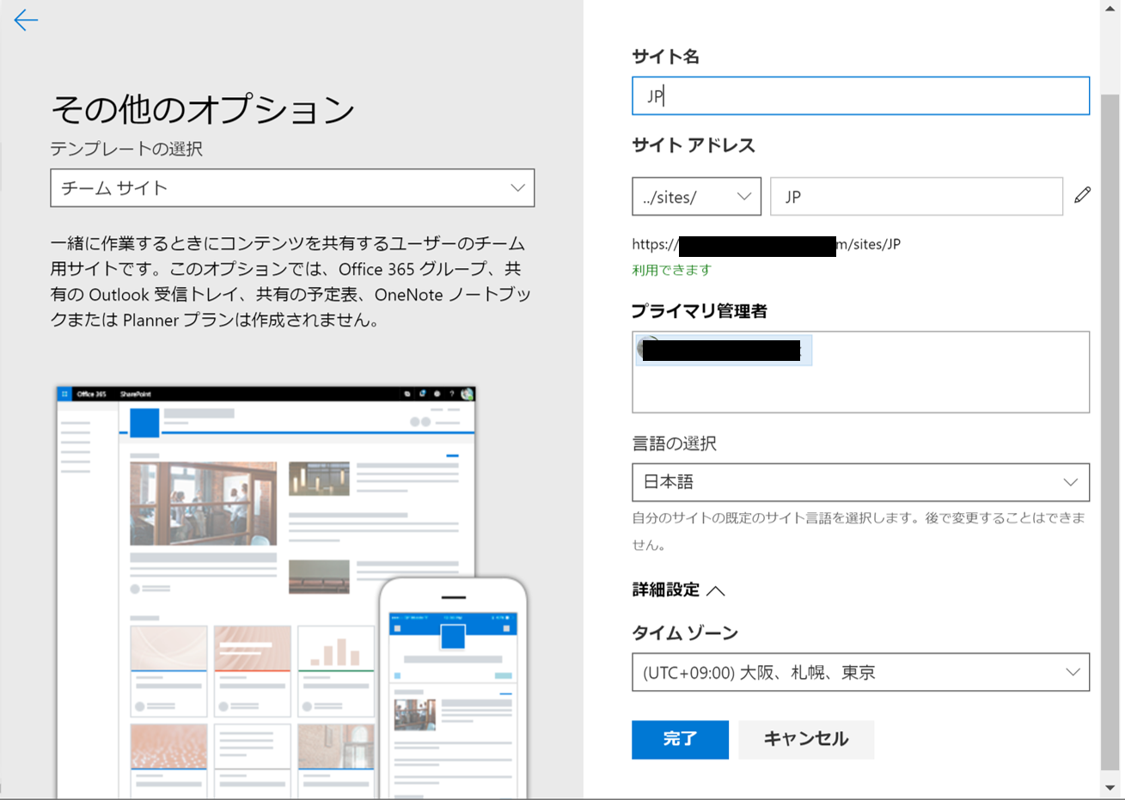The image size is (1125, 800).
Task: Open the チーム サイト template dropdown
Action: [x=292, y=187]
